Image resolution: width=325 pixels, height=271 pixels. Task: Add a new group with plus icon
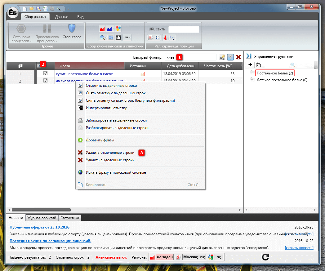click(x=250, y=65)
